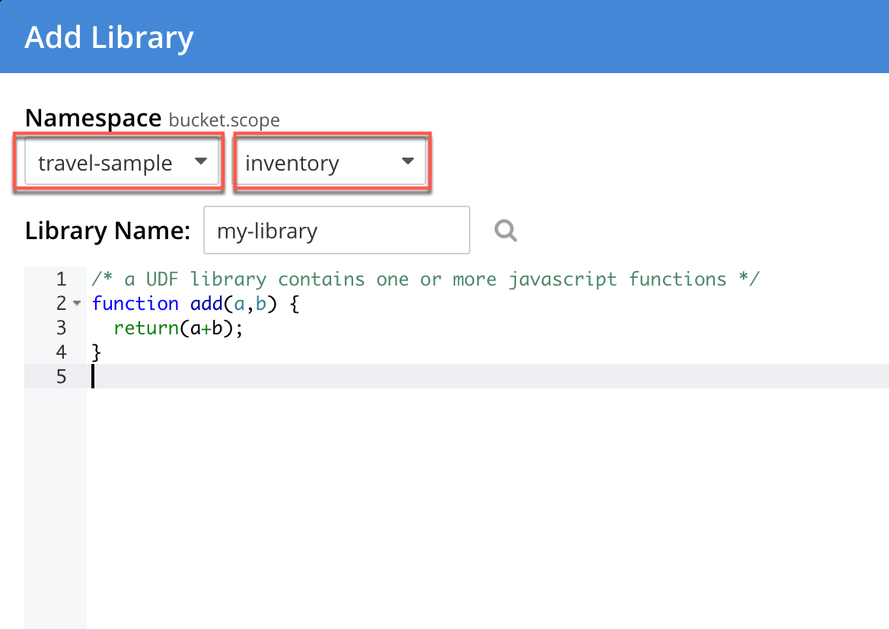This screenshot has height=629, width=889.
Task: Click the Add Library title bar
Action: [x=109, y=36]
